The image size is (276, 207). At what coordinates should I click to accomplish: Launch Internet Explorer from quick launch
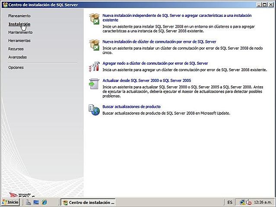click(x=44, y=202)
